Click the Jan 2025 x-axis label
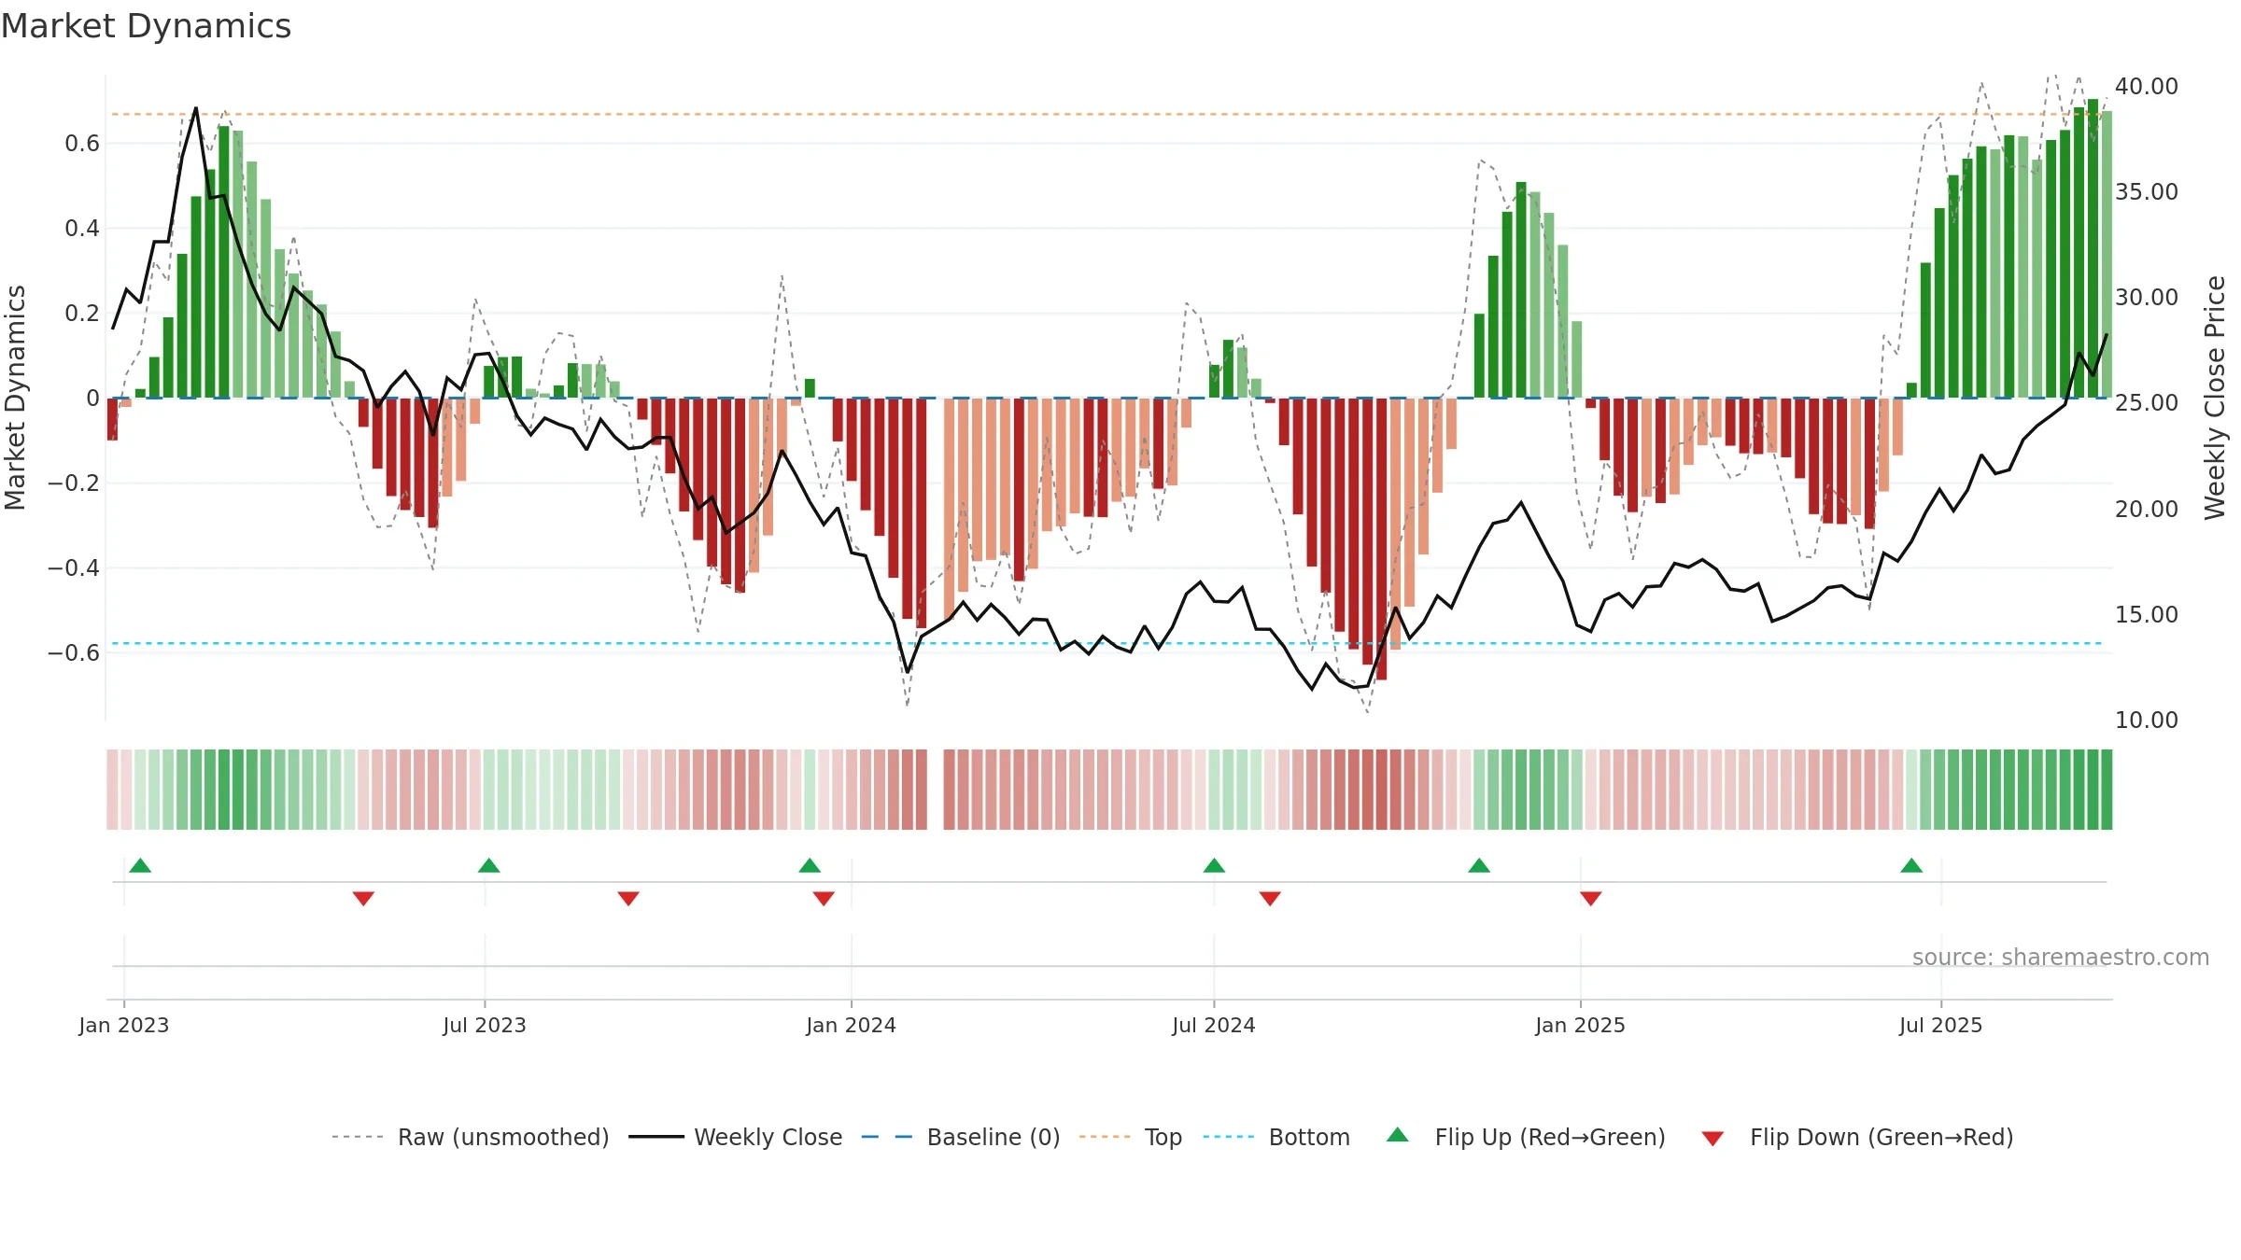Screen dimensions: 2241x1260 [x=1580, y=1025]
